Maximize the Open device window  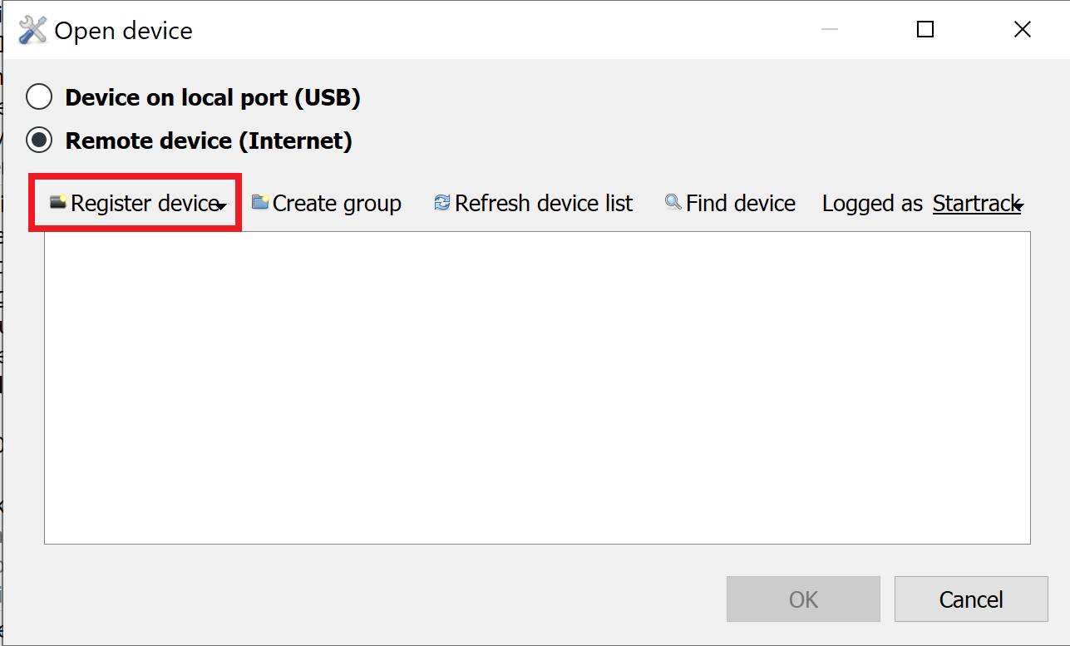coord(925,30)
